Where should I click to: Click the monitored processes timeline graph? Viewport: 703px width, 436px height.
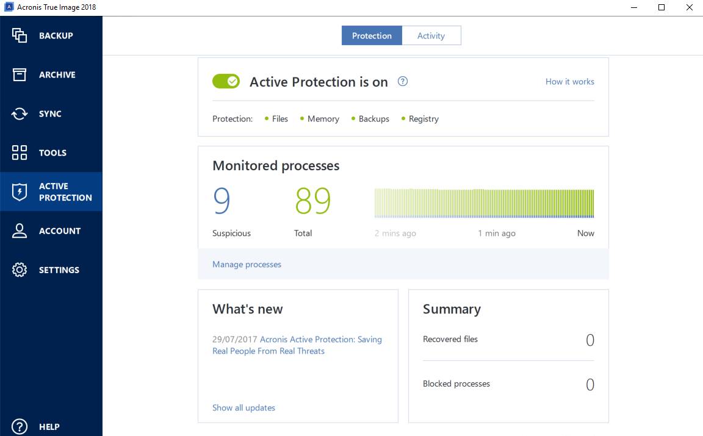point(484,203)
